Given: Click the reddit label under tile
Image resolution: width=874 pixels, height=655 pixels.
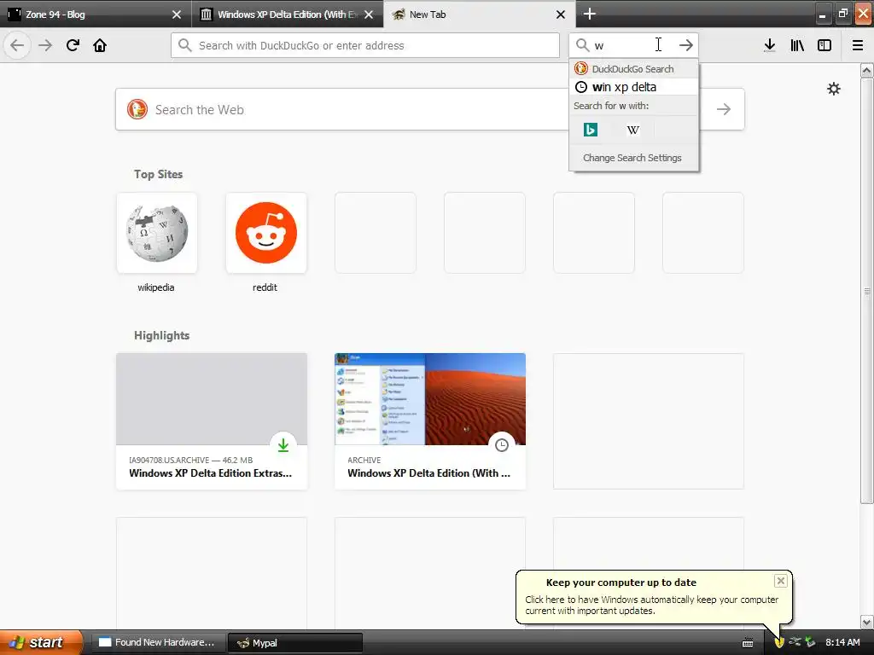Looking at the screenshot, I should click(x=265, y=287).
